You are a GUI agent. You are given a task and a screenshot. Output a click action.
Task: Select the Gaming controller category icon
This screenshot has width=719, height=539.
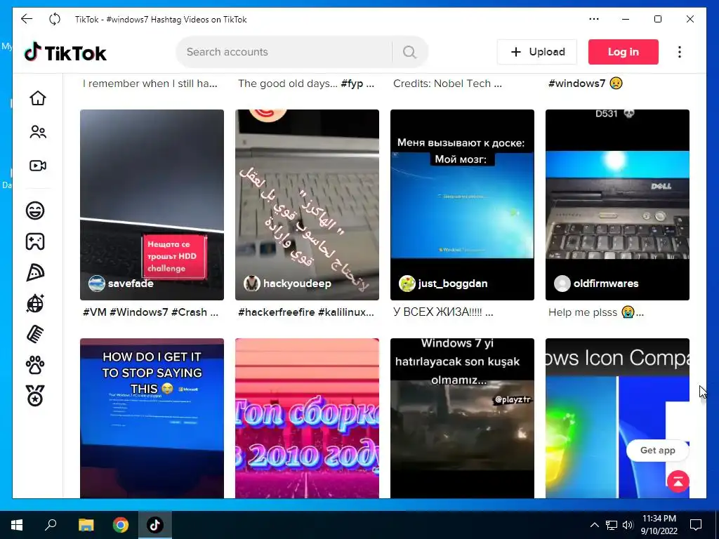pos(35,241)
